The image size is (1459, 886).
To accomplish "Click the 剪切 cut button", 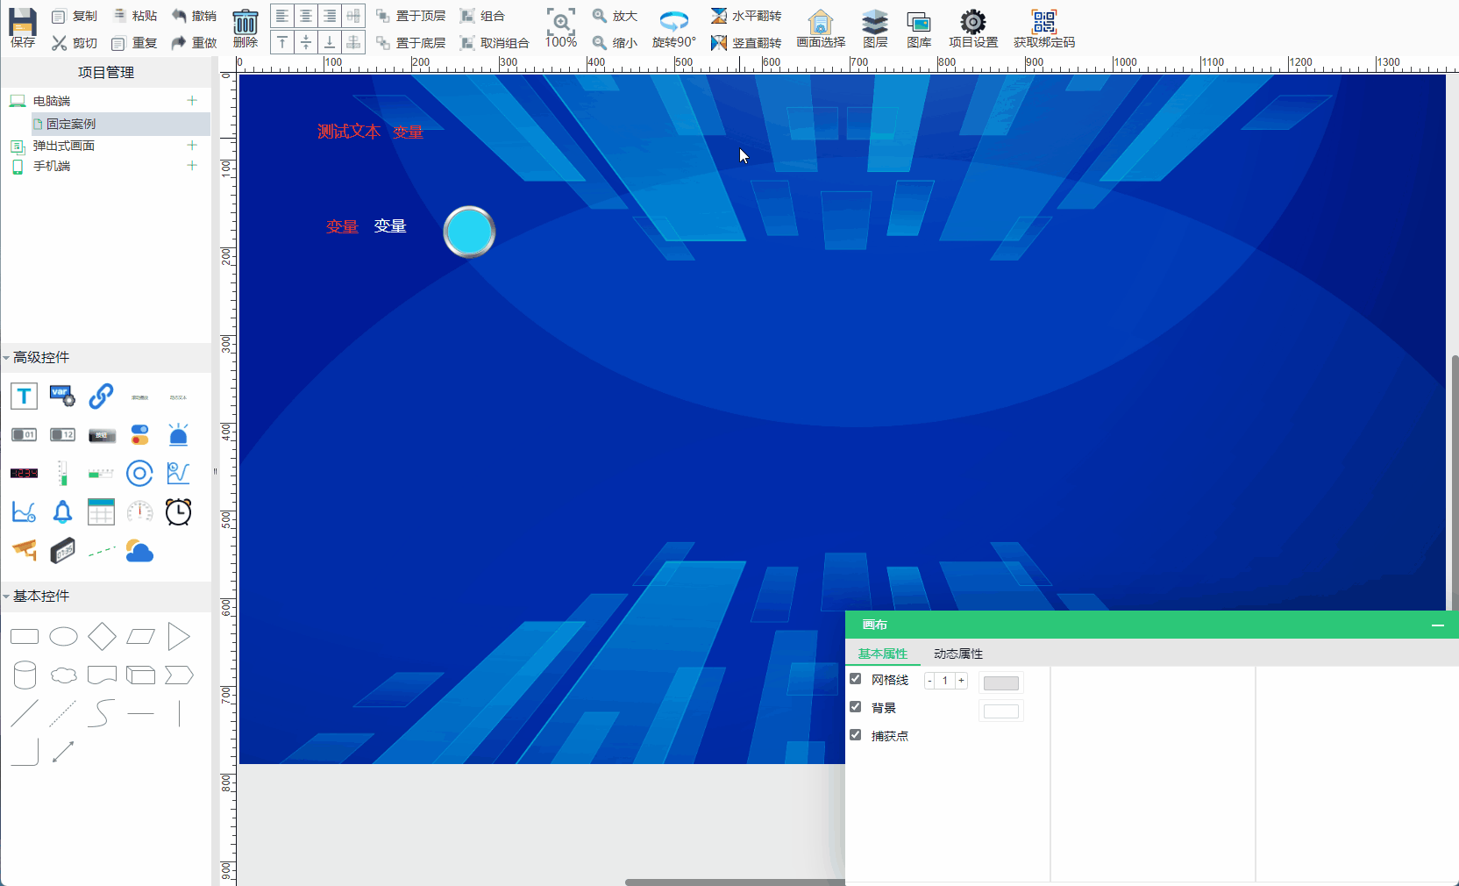I will tap(75, 43).
